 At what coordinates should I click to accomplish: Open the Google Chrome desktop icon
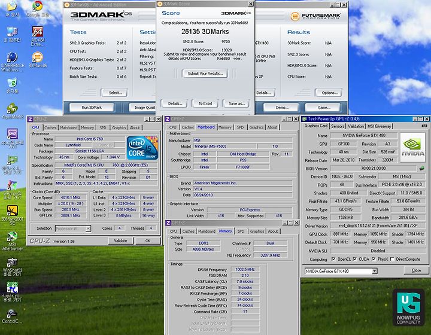(37, 9)
